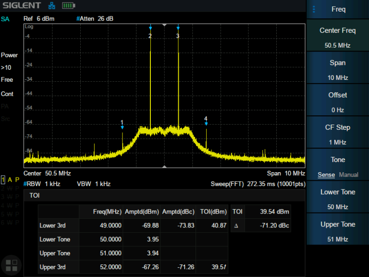The image size is (369, 277).
Task: Click the LAN network status icon
Action: [x=52, y=6]
